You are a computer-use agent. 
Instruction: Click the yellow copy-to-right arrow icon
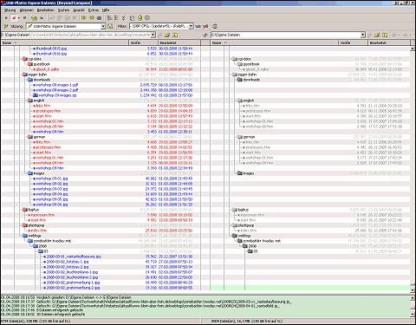[84, 18]
